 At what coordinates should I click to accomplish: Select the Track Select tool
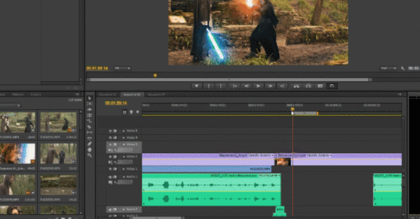click(90, 104)
